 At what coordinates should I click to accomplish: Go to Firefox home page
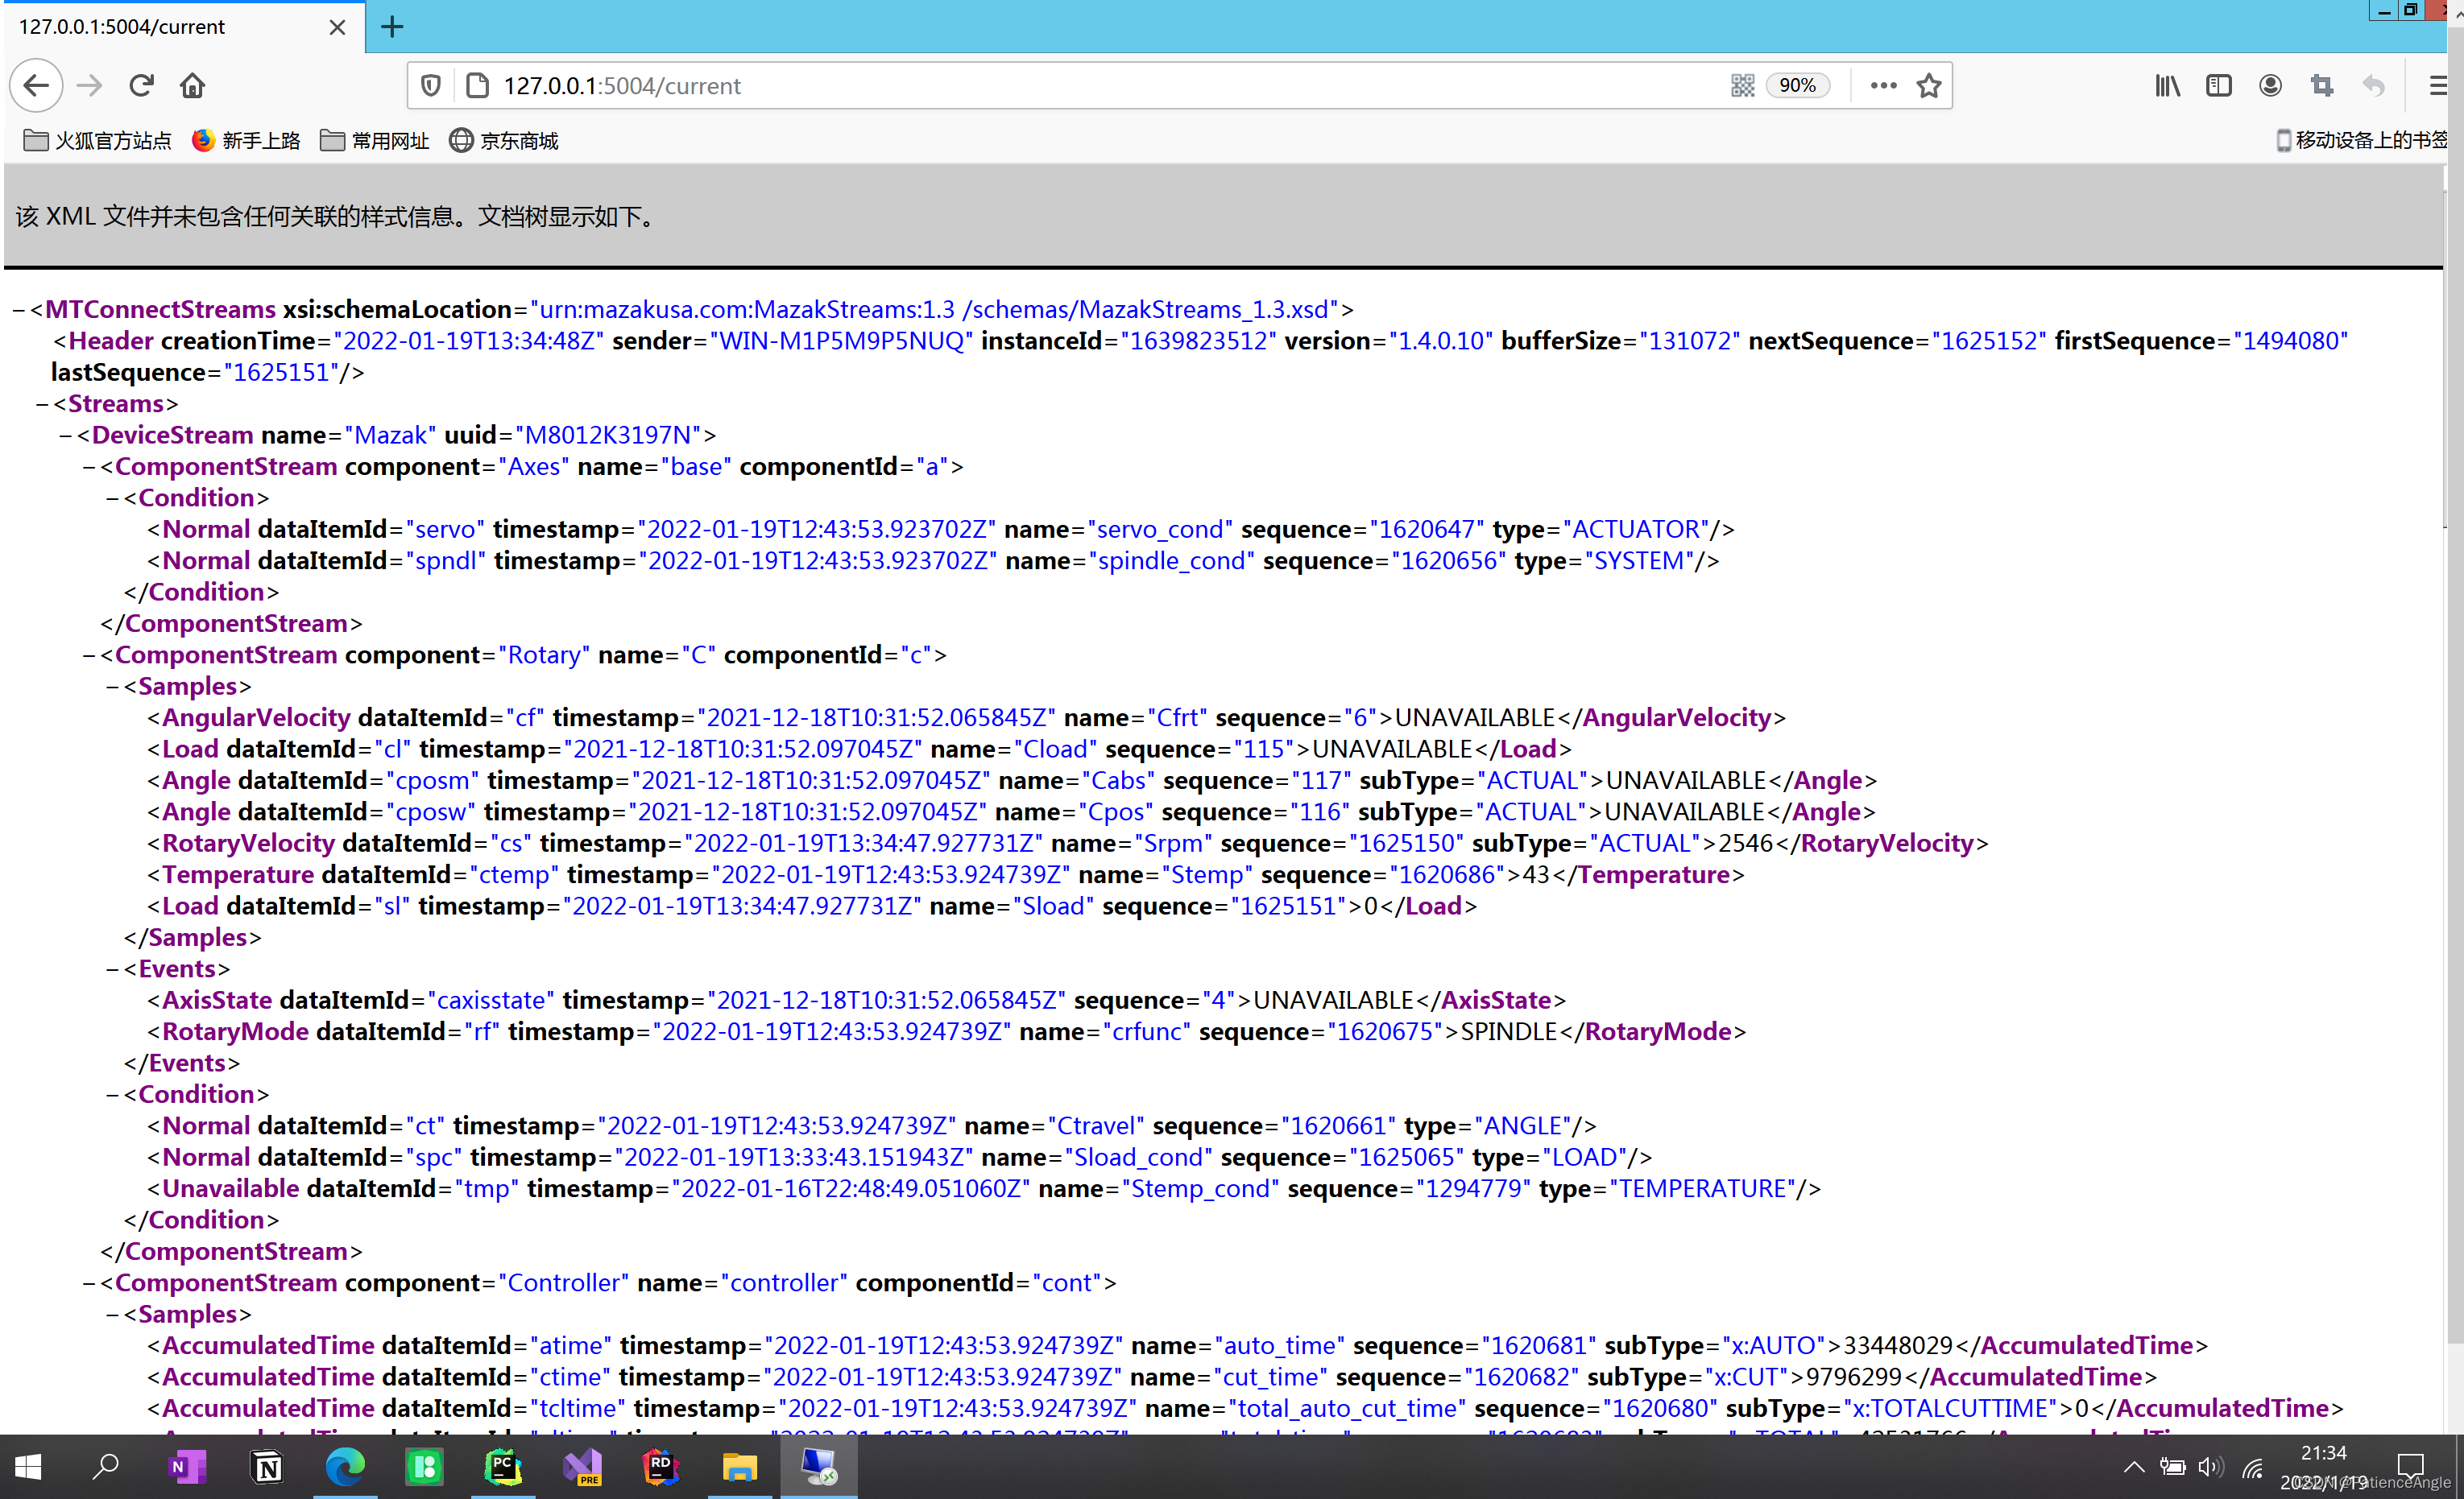[192, 86]
